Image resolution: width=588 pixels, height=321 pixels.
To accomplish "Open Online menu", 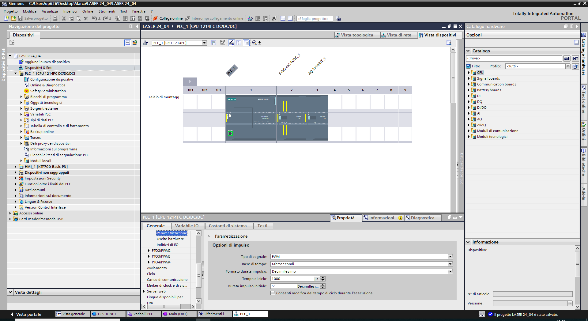I will [88, 11].
